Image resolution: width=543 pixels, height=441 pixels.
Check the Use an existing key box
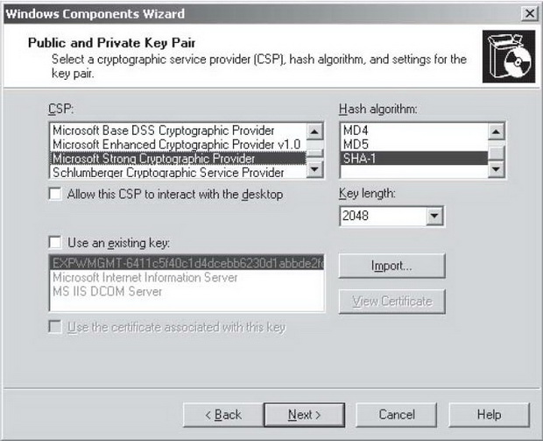point(55,242)
